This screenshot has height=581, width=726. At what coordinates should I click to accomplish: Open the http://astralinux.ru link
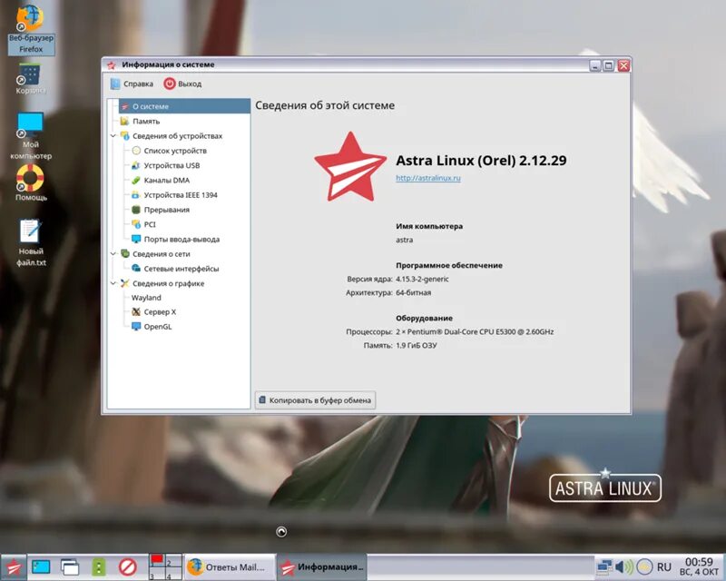[427, 178]
